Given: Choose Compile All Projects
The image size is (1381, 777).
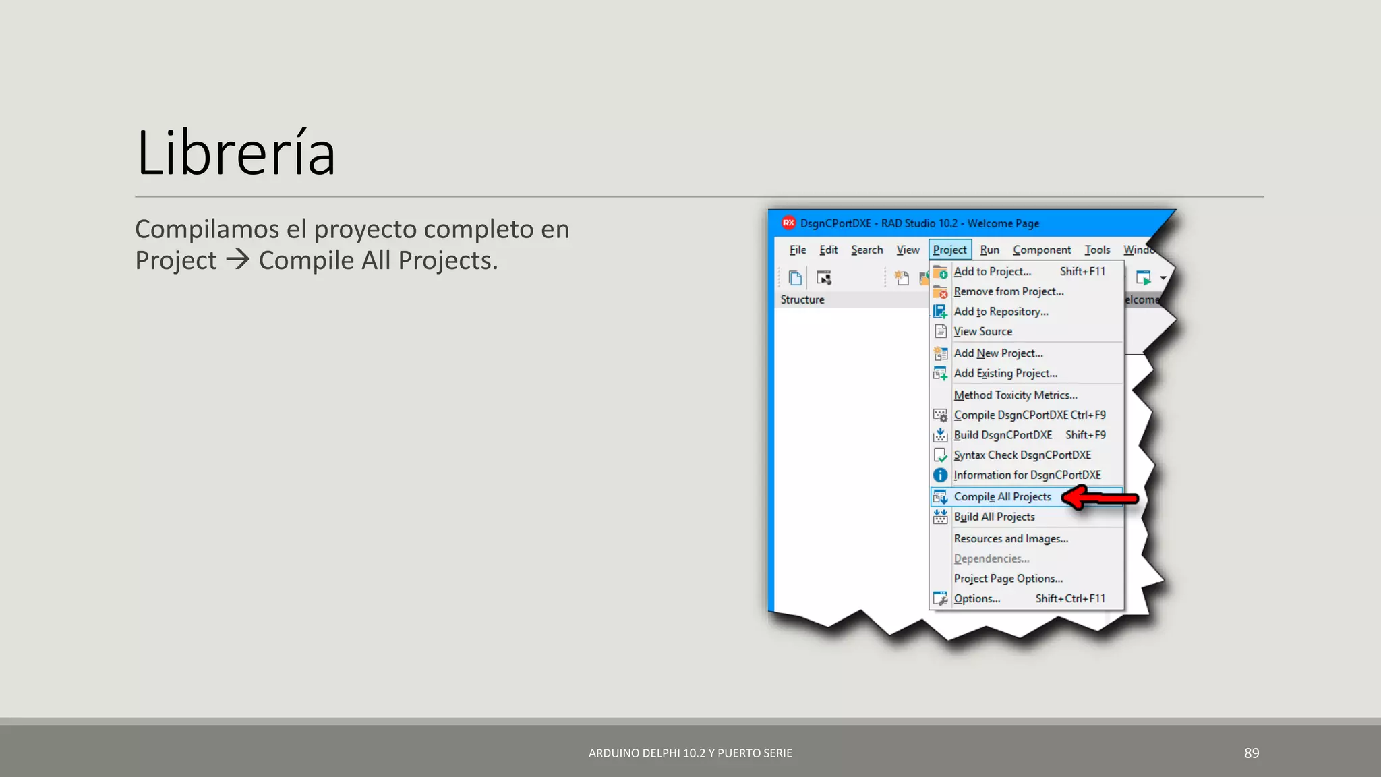Looking at the screenshot, I should [1026, 497].
